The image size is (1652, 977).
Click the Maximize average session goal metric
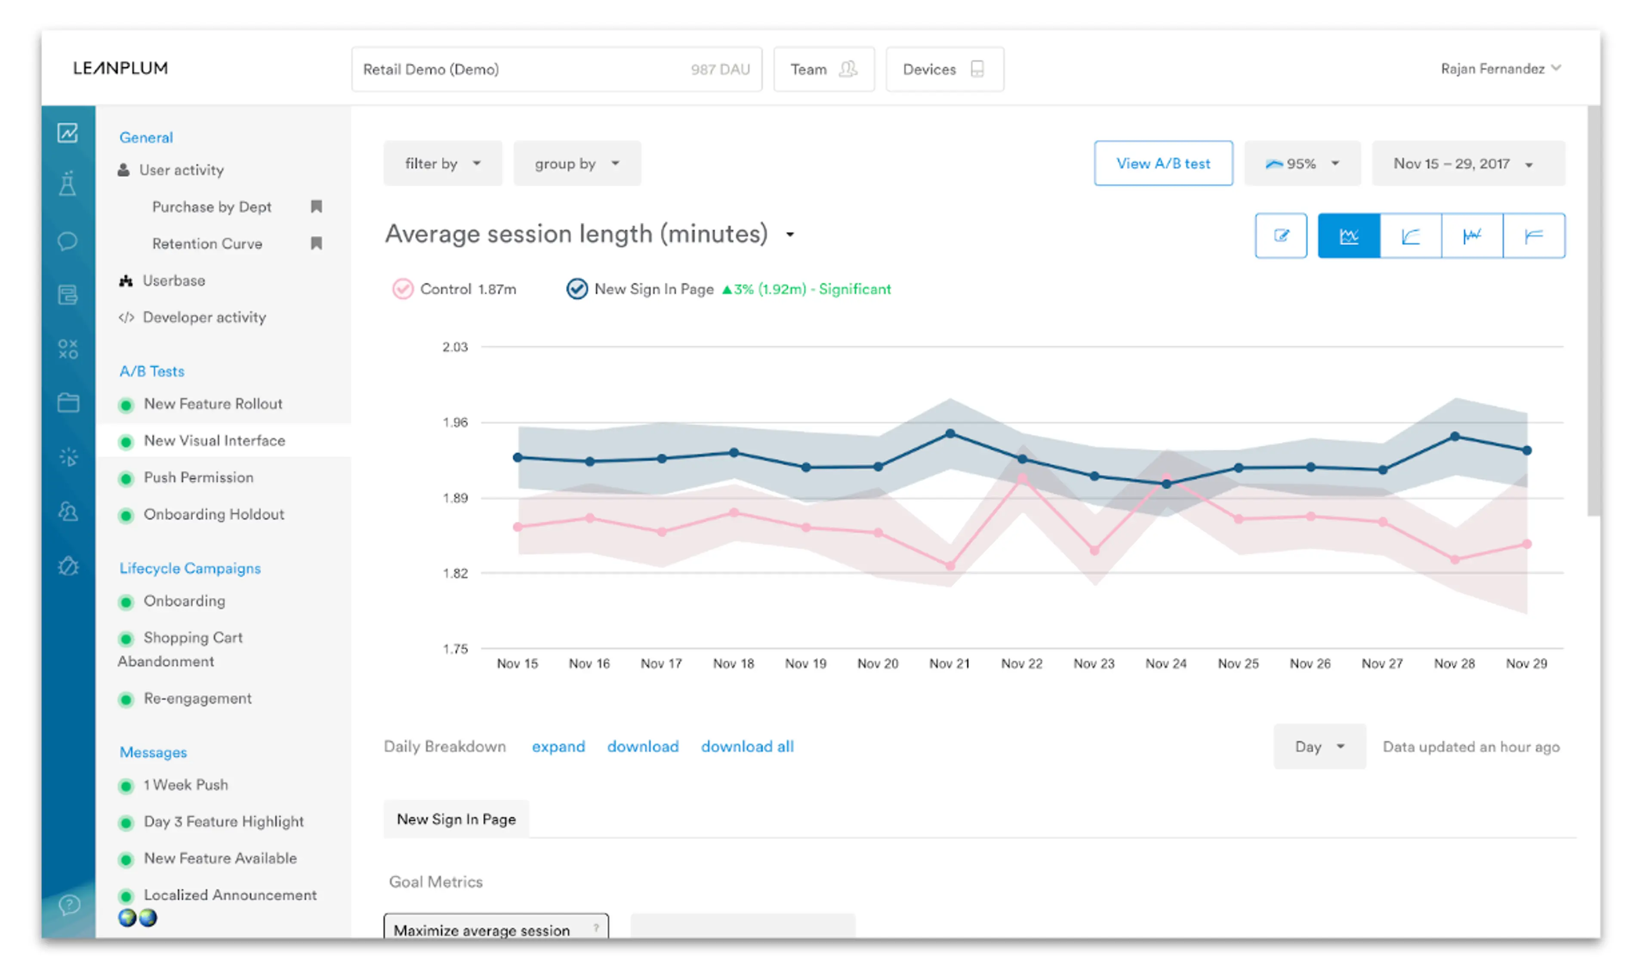496,926
